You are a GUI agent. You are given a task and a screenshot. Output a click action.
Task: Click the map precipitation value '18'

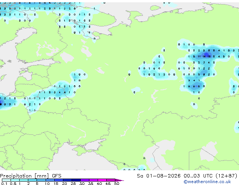click(209, 57)
